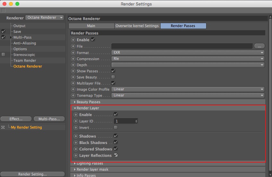
Task: Toggle the Layer Reflections checkbox
Action: 116,155
